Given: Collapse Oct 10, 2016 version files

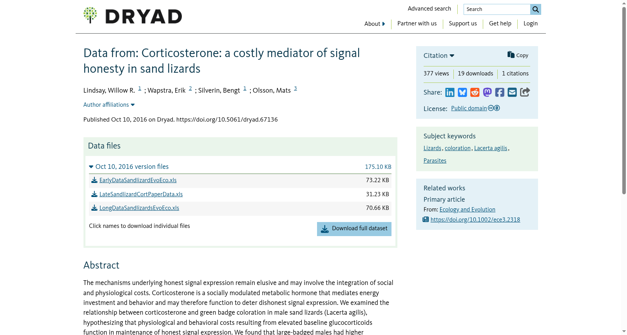Looking at the screenshot, I should point(129,167).
